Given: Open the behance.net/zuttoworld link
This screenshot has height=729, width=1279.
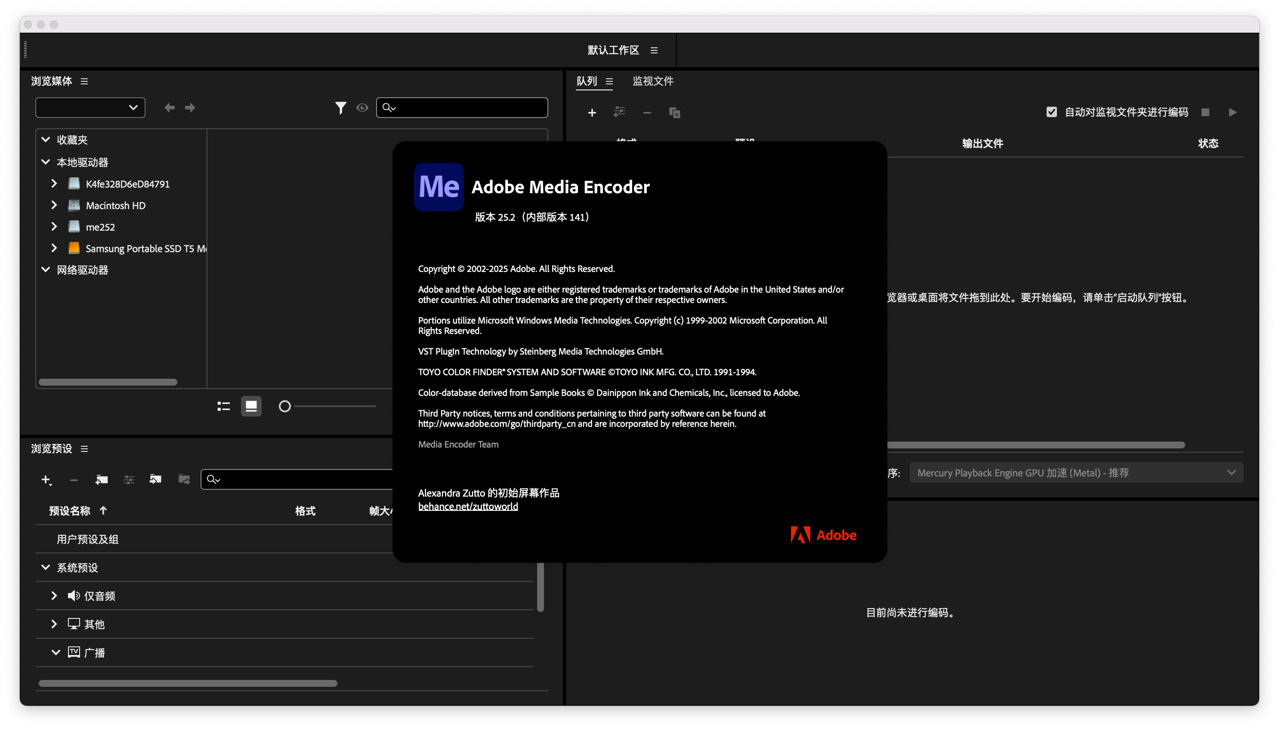Looking at the screenshot, I should coord(468,506).
